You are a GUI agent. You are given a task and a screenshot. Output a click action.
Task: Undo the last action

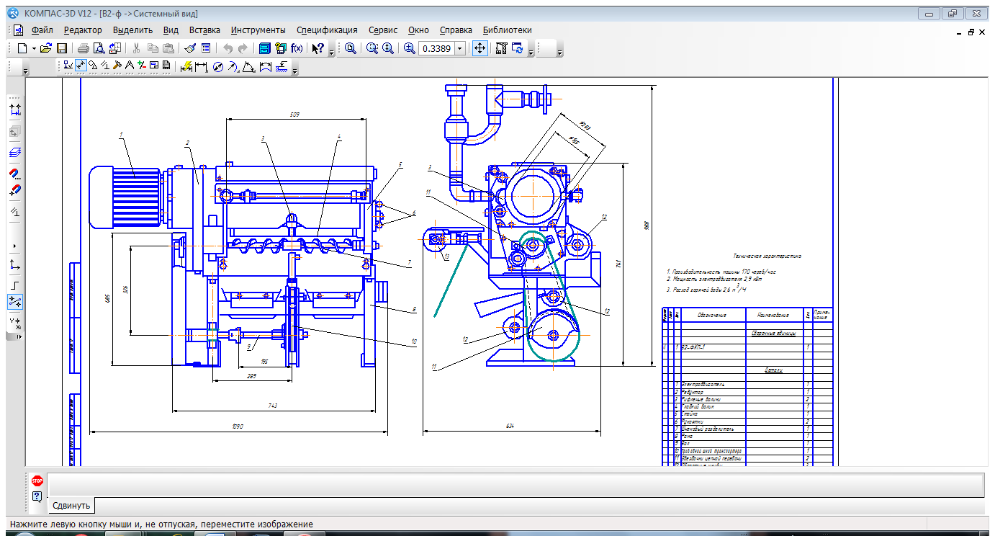click(228, 48)
